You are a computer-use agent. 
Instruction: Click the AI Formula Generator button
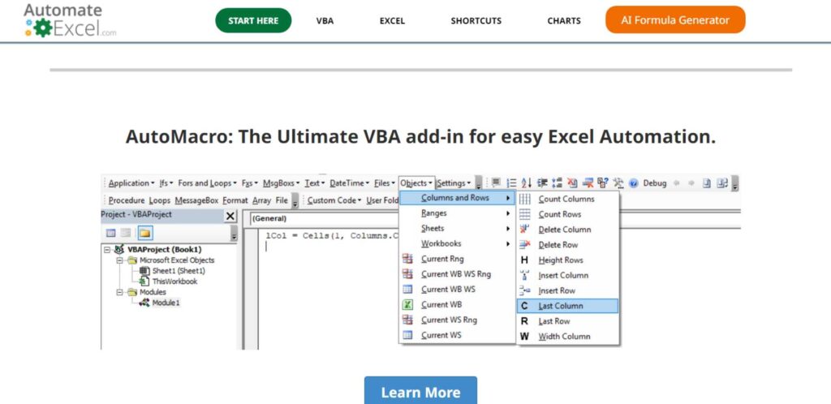[675, 20]
